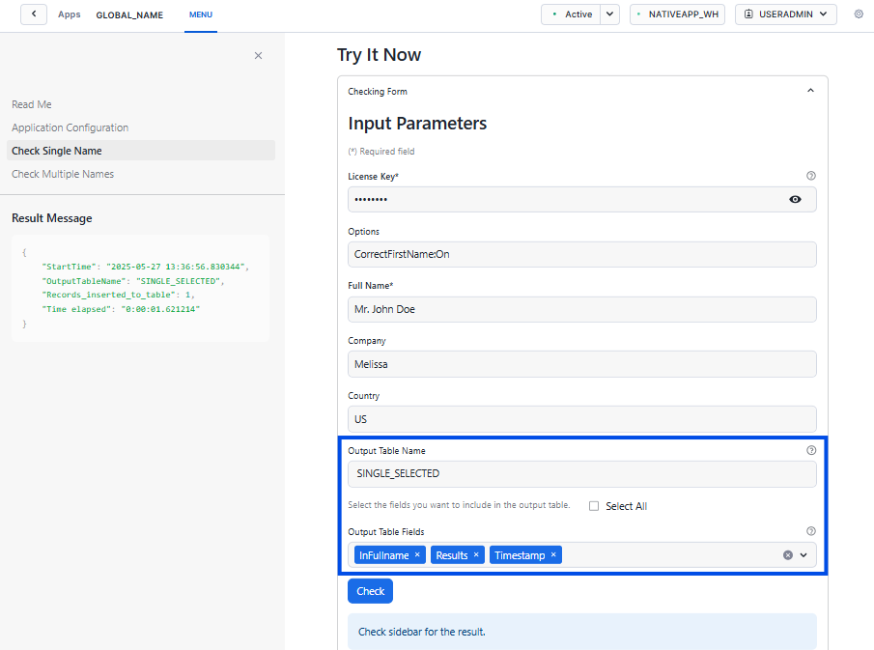
Task: Clear all selected output table fields
Action: coord(788,555)
